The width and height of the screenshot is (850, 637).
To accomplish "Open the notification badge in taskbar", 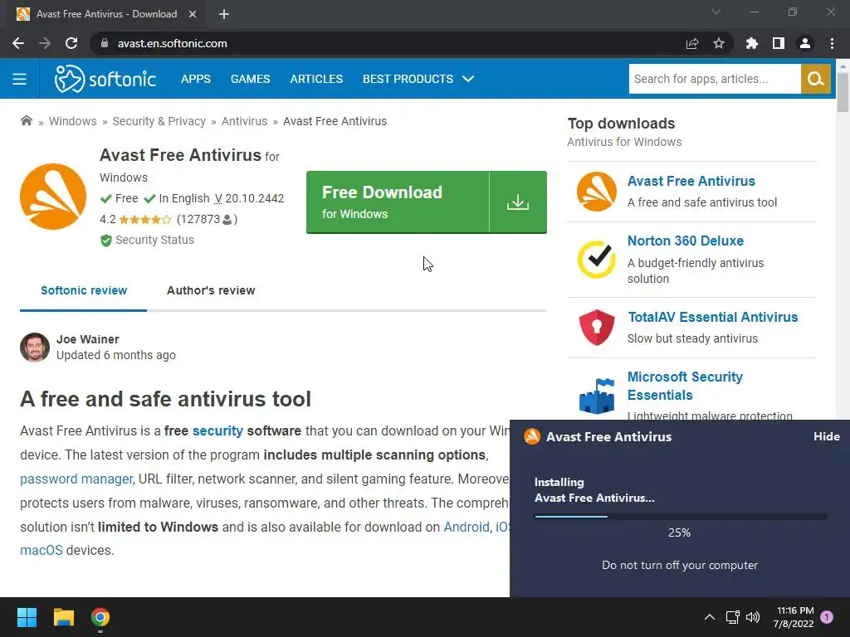I will 827,617.
